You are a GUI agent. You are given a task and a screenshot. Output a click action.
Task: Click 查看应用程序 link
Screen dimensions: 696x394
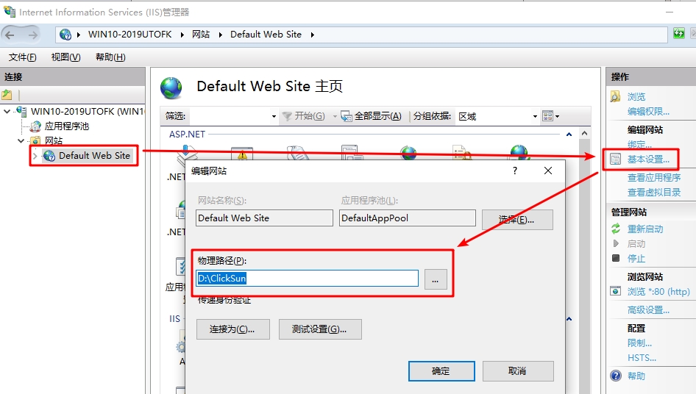point(654,177)
